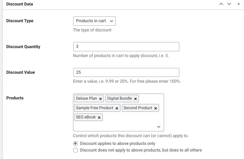Click the Digital Bundle product tag
244x159 pixels.
point(120,99)
